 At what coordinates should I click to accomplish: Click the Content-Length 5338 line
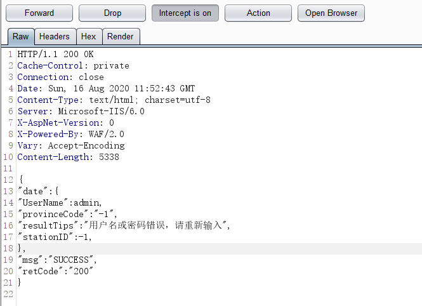click(68, 157)
